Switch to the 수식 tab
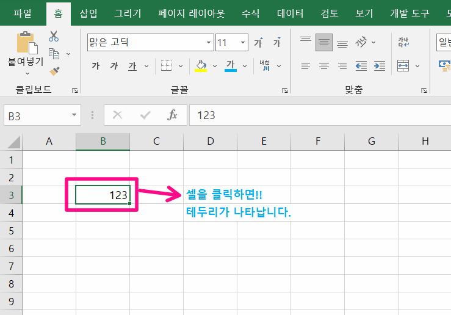451x315 pixels. (251, 13)
